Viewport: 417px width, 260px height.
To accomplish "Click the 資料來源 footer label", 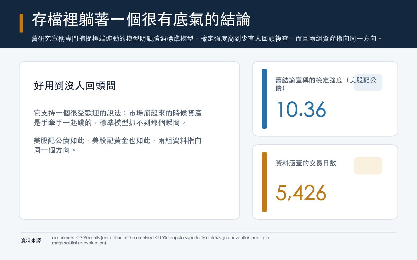I will pos(31,240).
